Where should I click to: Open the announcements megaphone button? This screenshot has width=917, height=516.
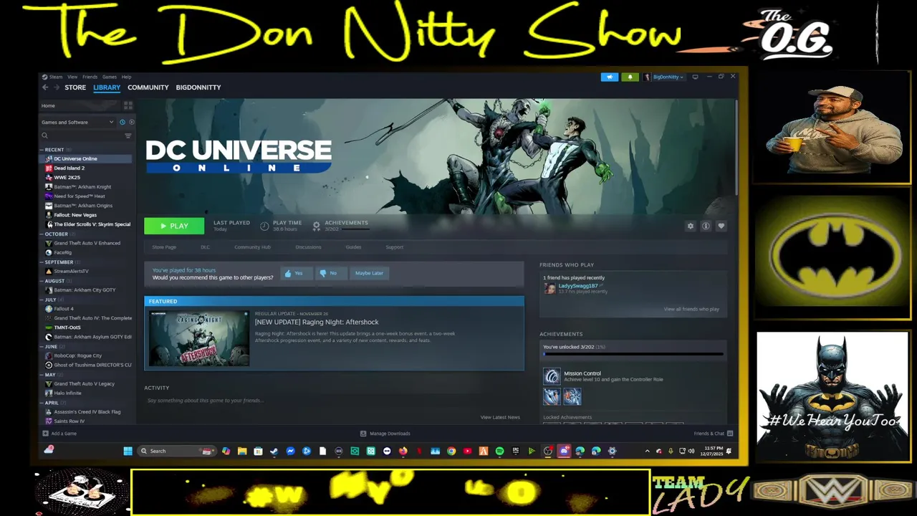coord(610,77)
